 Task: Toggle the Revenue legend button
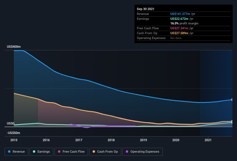(x=16, y=152)
